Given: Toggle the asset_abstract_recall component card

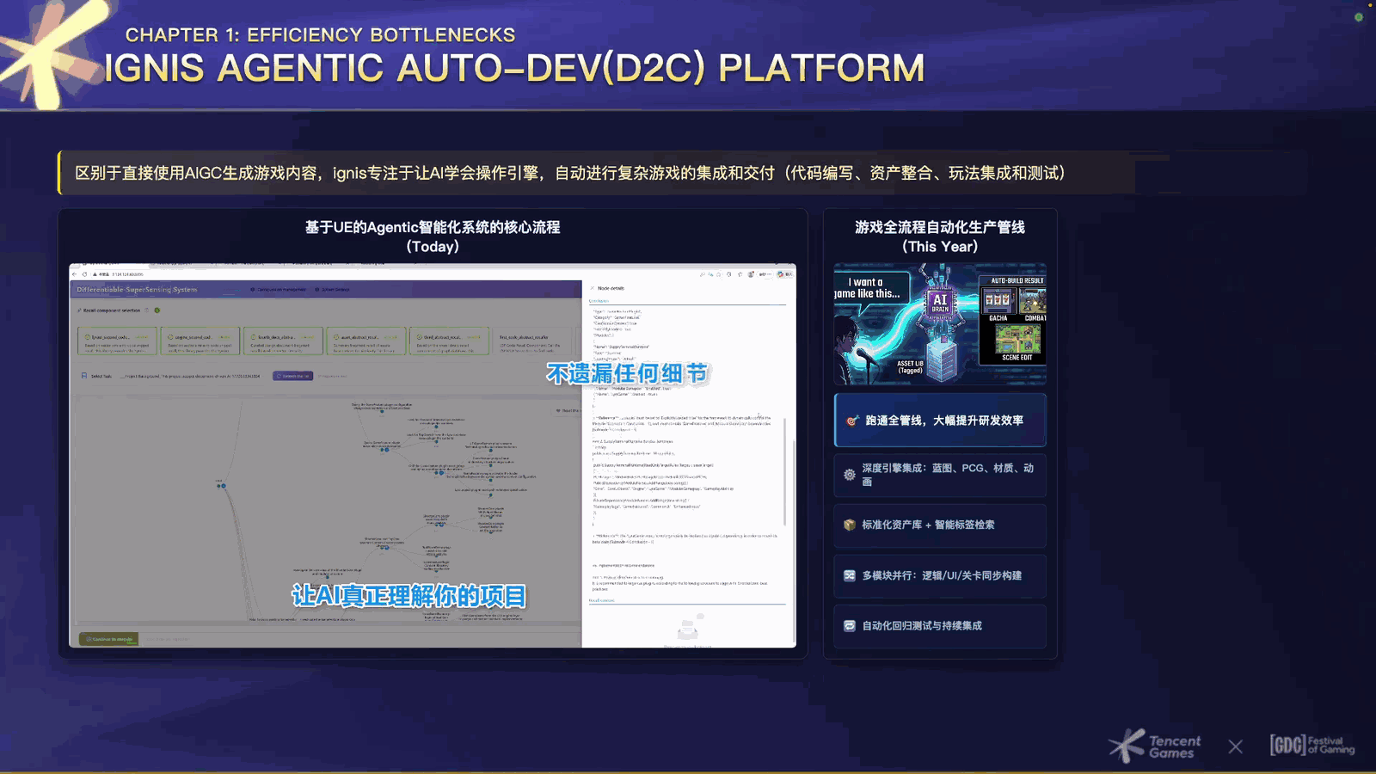Looking at the screenshot, I should 365,341.
